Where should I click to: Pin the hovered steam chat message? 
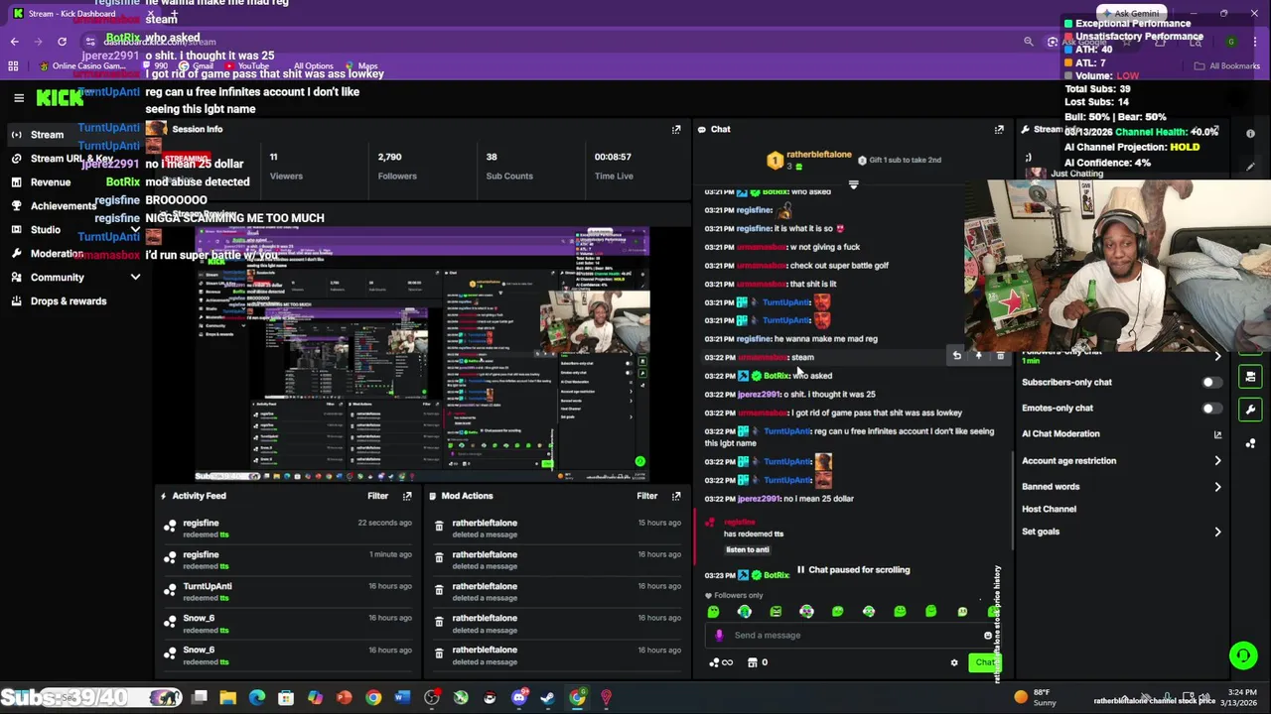[978, 356]
